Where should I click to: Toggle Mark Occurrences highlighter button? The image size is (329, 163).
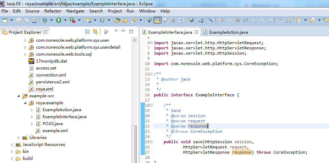(157, 20)
